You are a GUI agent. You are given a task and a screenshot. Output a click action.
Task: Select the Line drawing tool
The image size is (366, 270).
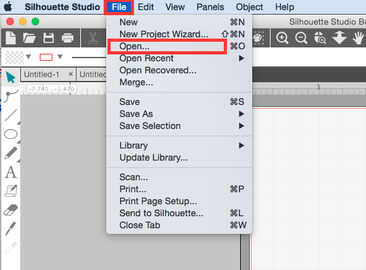point(11,115)
